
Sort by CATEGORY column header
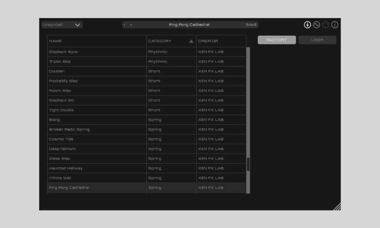(x=171, y=41)
